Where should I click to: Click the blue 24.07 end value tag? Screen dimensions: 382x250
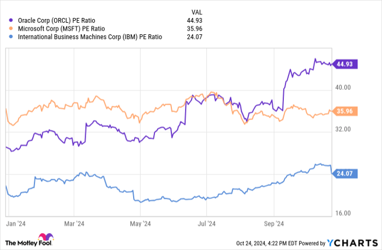344,174
